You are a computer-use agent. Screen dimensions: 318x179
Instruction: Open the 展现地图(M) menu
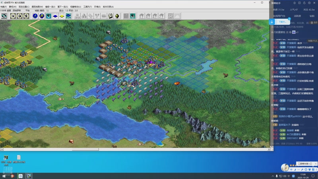click(37, 7)
